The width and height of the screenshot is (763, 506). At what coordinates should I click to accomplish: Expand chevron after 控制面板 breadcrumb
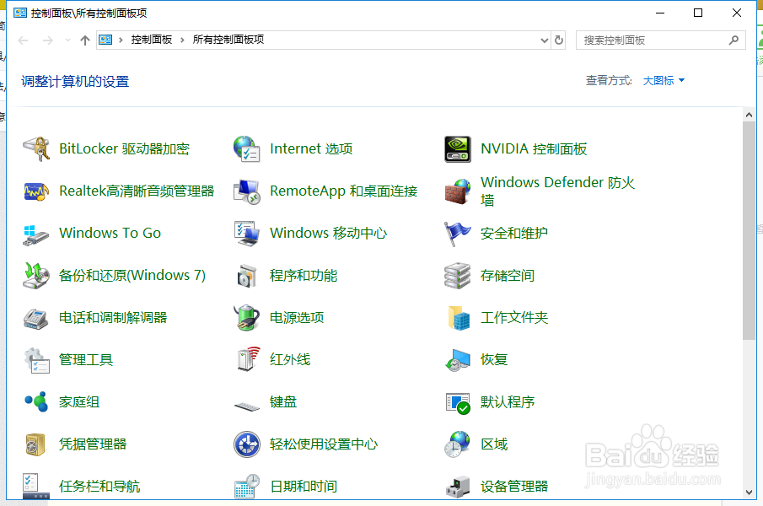click(182, 40)
